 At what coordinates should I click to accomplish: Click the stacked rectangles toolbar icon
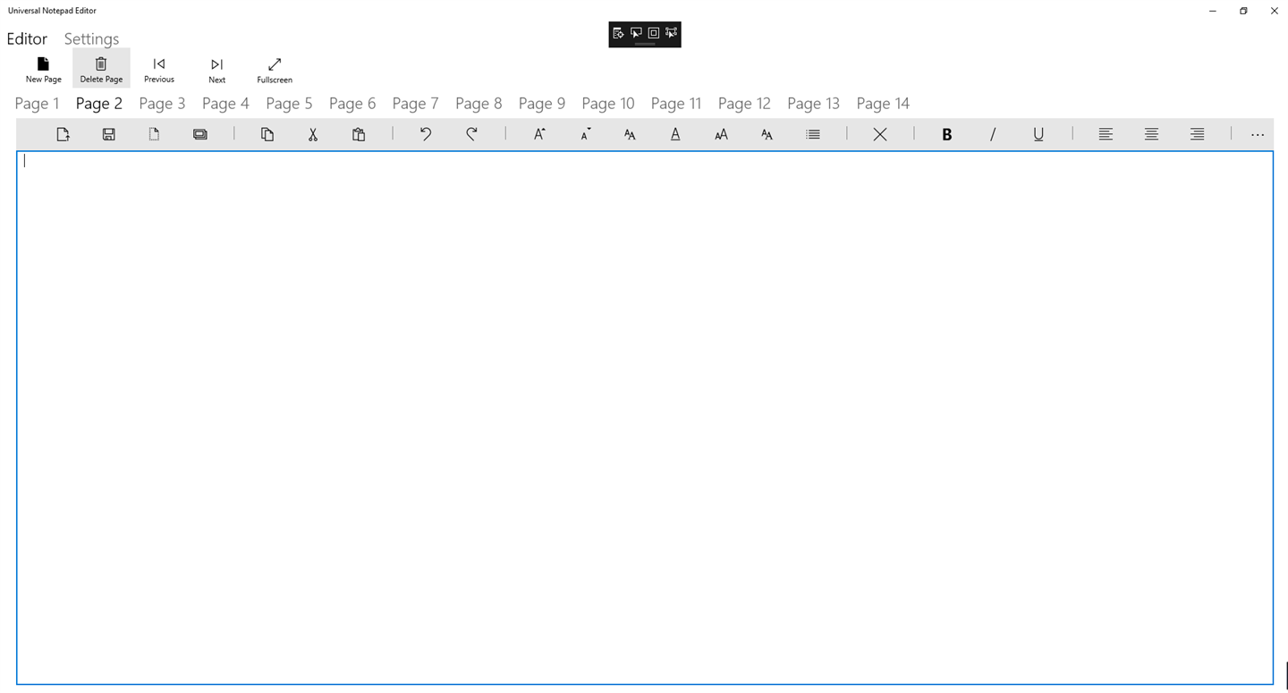(199, 134)
